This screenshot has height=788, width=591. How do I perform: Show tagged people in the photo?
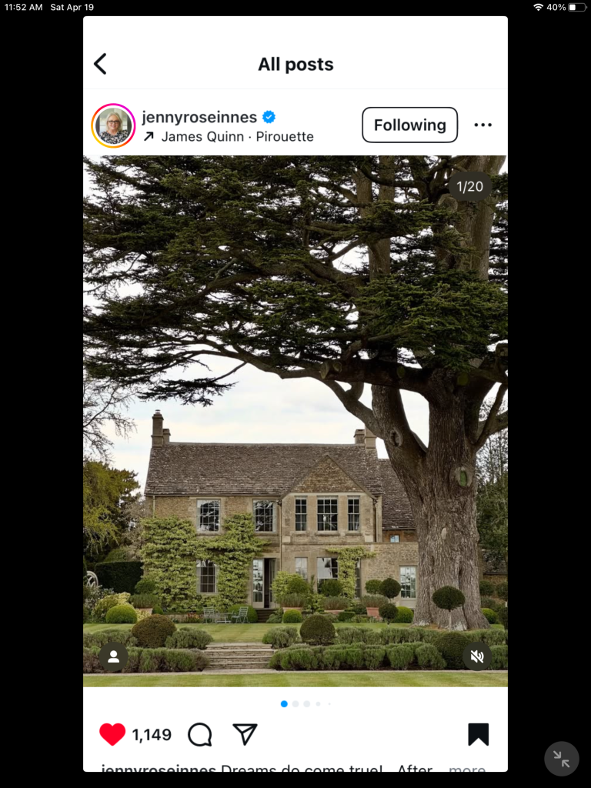(114, 656)
